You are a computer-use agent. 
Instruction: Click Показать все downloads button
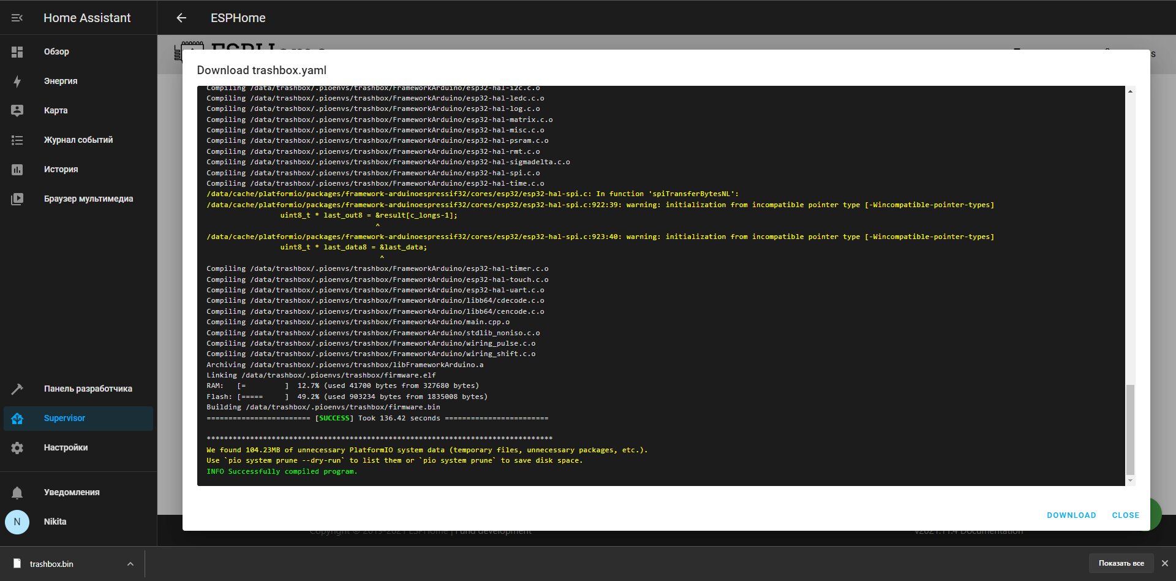(1121, 563)
